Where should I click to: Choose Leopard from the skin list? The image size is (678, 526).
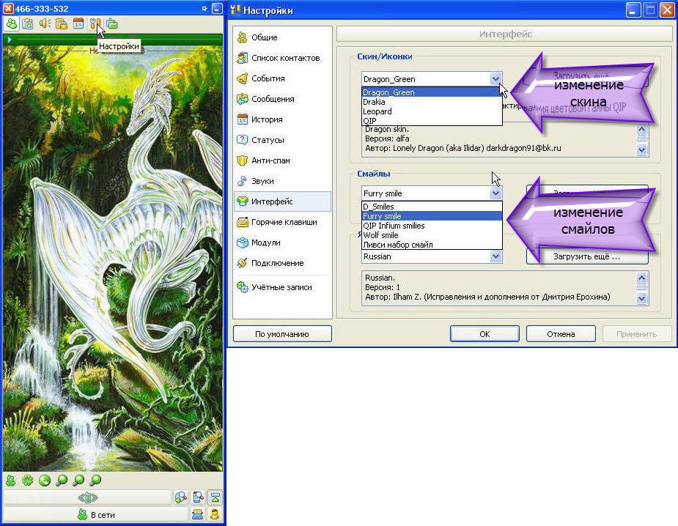[377, 111]
